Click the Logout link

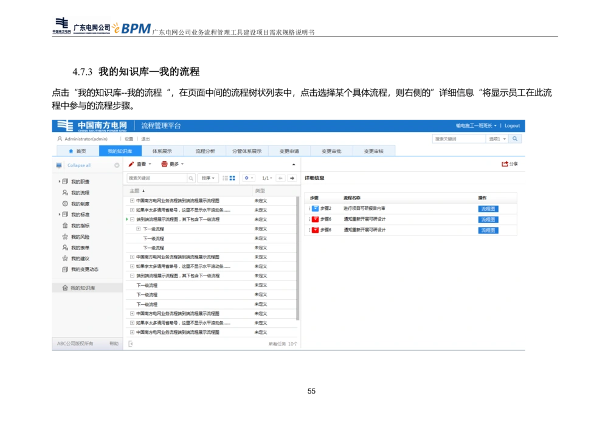[513, 125]
